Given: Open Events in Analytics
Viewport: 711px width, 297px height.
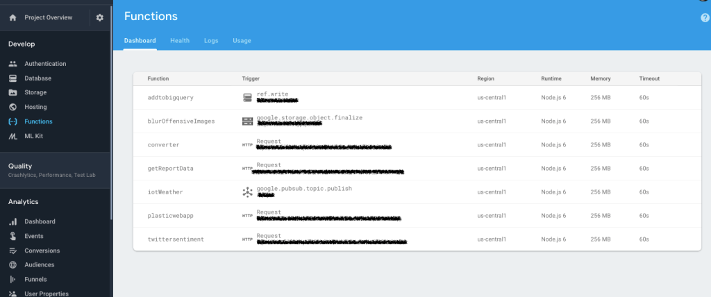Looking at the screenshot, I should [34, 236].
